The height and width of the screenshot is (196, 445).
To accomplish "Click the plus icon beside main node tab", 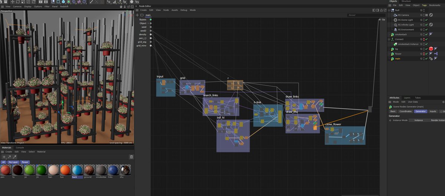I will click(x=137, y=15).
